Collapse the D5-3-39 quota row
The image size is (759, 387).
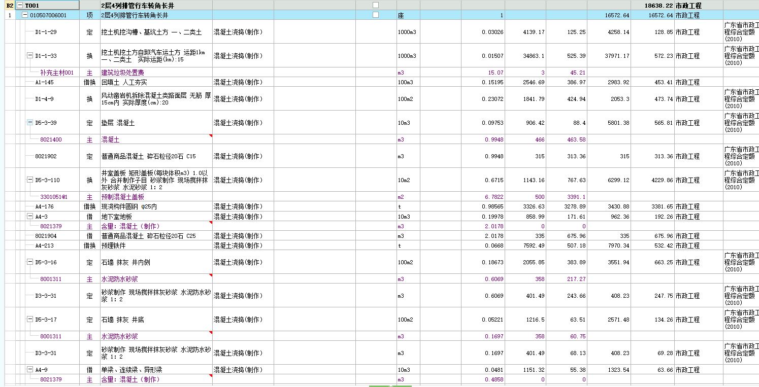pyautogui.click(x=30, y=123)
